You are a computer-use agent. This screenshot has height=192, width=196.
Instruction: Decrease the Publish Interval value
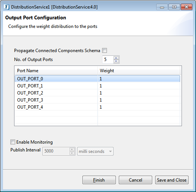(72, 153)
